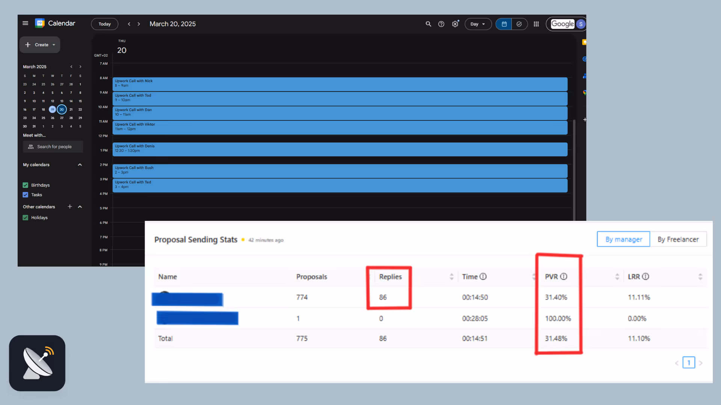Collapse the Other calendars section
This screenshot has width=721, height=405.
coord(80,207)
